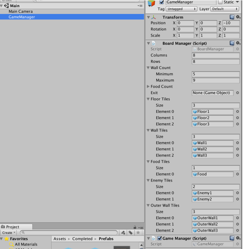Select All Materials favorite
The height and width of the screenshot is (249, 243).
(23, 244)
